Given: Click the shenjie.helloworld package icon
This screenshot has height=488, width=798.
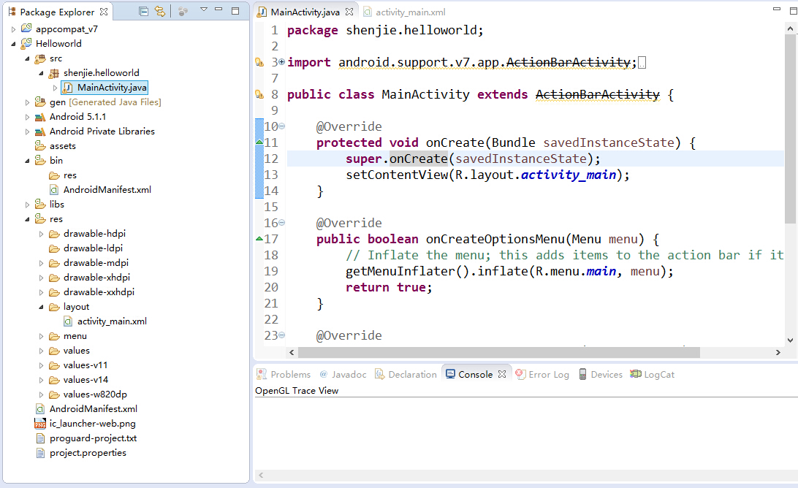Looking at the screenshot, I should coord(53,73).
